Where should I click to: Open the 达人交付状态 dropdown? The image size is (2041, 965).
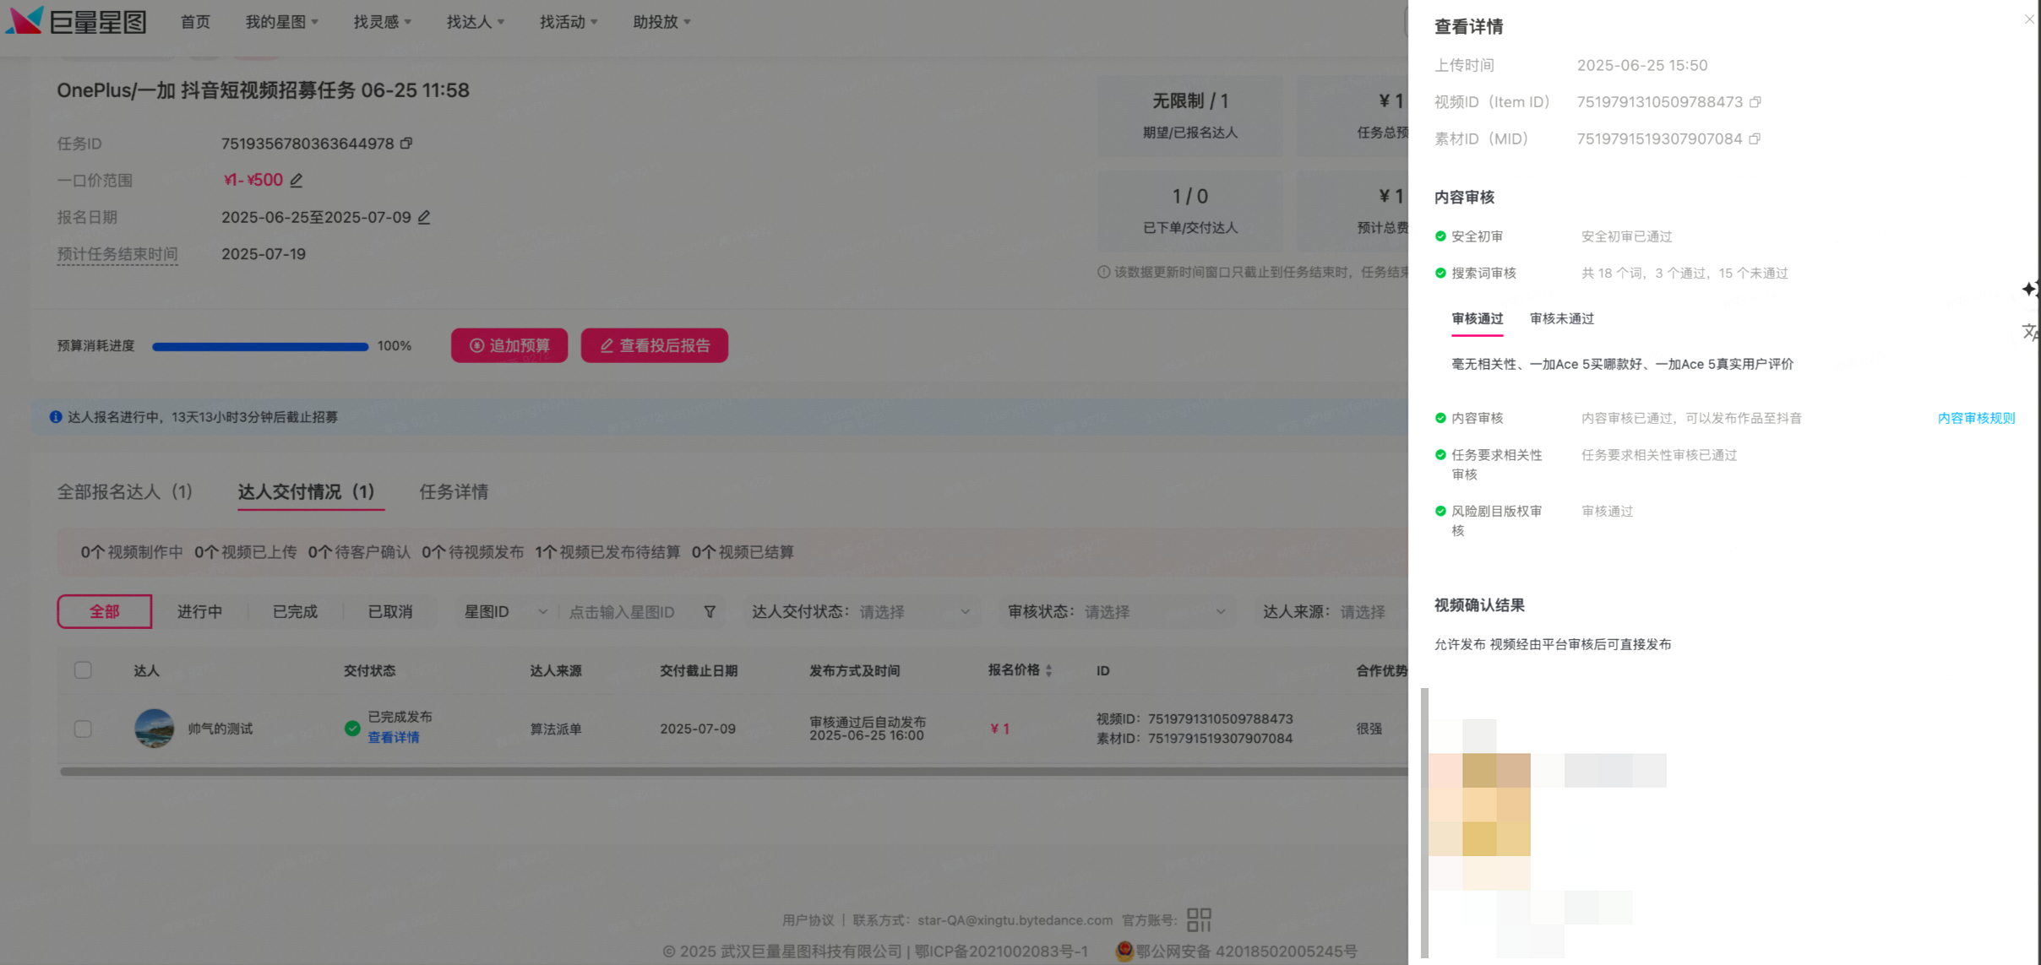(x=912, y=612)
